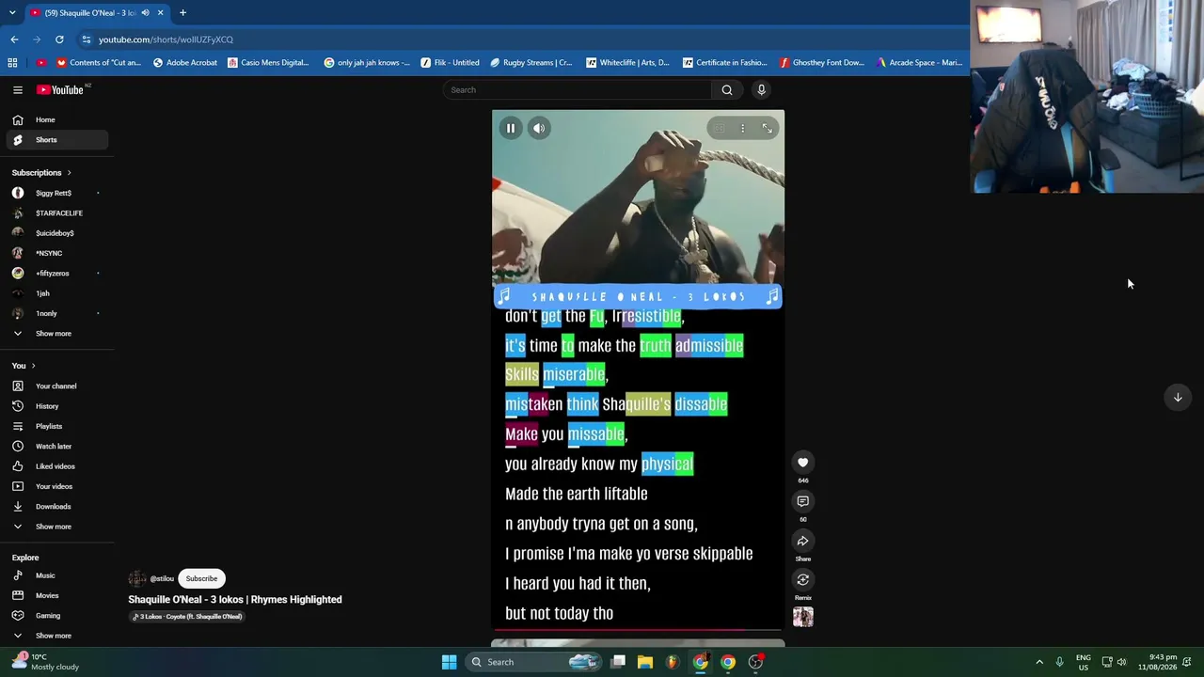Open a new browser tab
1204x677 pixels.
pyautogui.click(x=182, y=13)
